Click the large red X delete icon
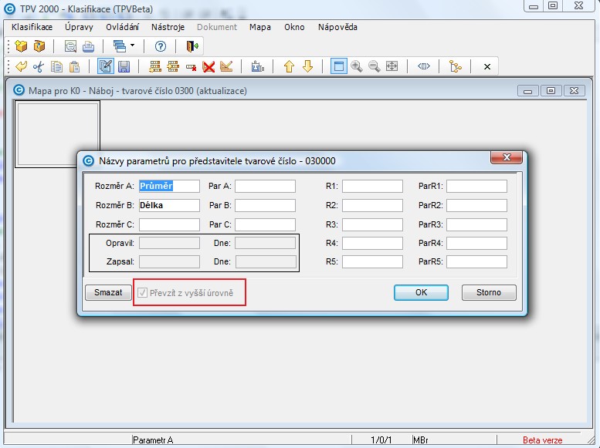This screenshot has width=600, height=448. point(208,67)
